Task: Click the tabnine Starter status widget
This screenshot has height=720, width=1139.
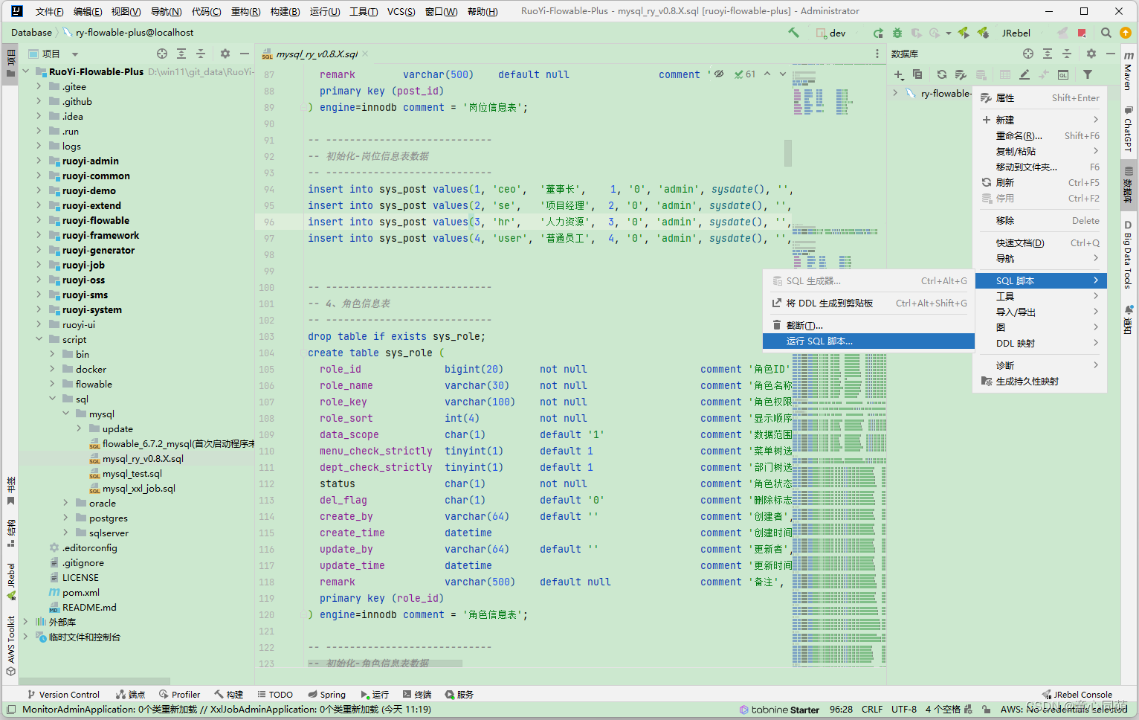Action: click(x=779, y=710)
